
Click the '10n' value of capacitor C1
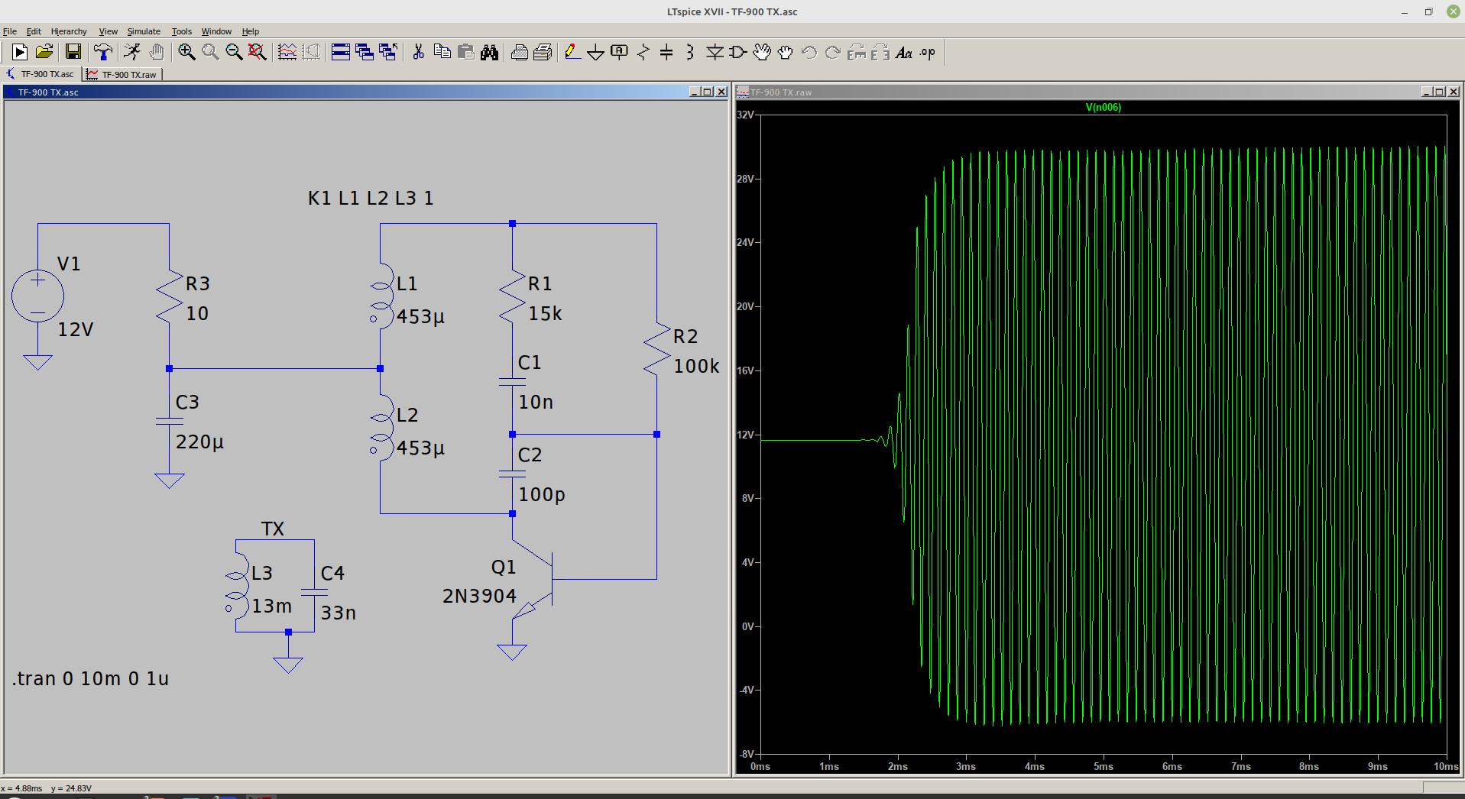(536, 402)
